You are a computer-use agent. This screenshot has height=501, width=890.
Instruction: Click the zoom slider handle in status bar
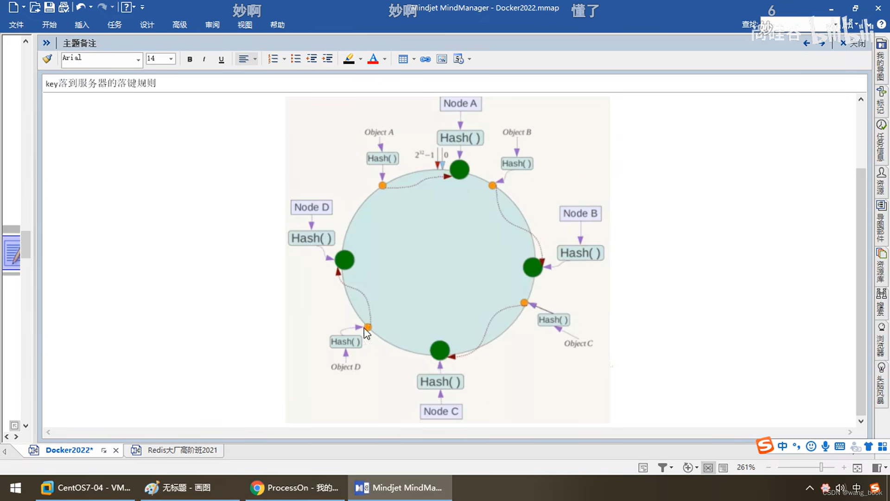point(821,468)
